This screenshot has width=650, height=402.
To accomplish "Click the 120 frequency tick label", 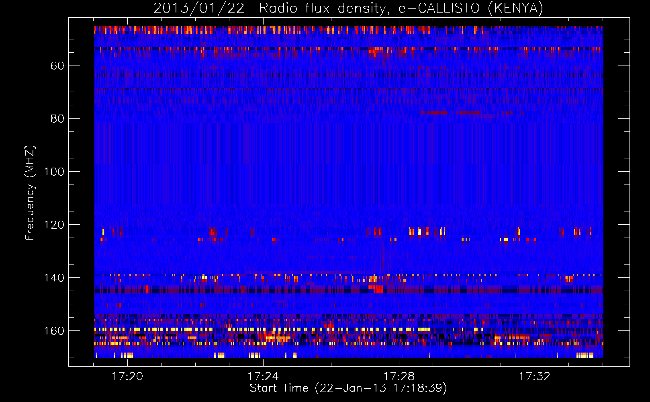I will click(54, 225).
